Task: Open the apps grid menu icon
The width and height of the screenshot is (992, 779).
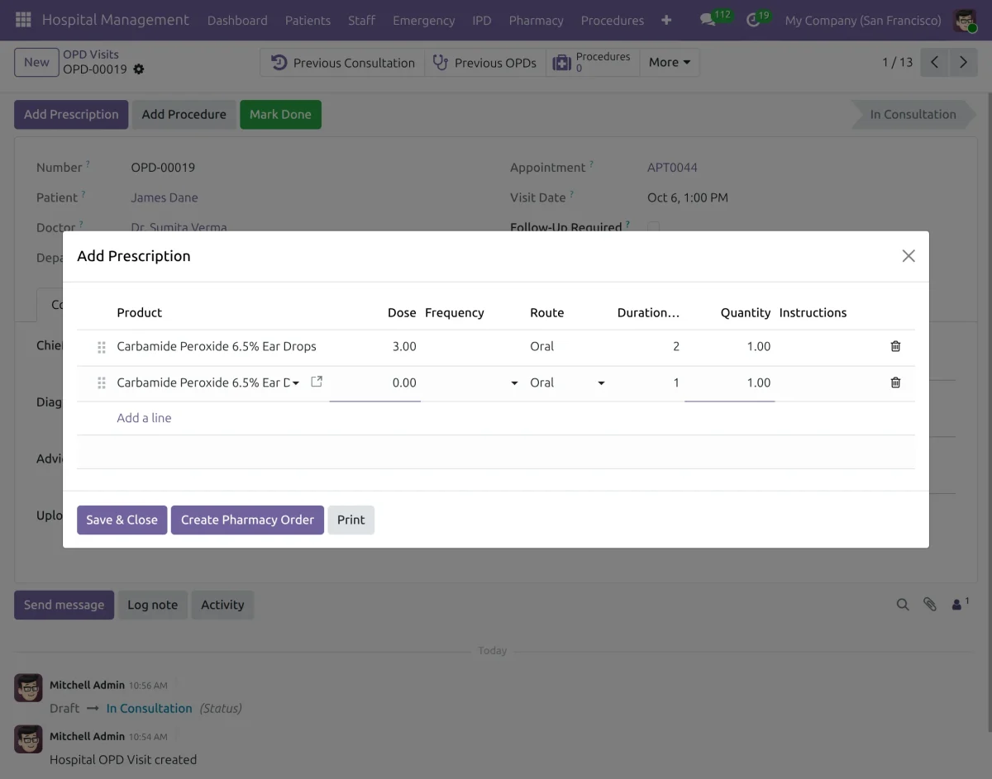Action: coord(23,20)
